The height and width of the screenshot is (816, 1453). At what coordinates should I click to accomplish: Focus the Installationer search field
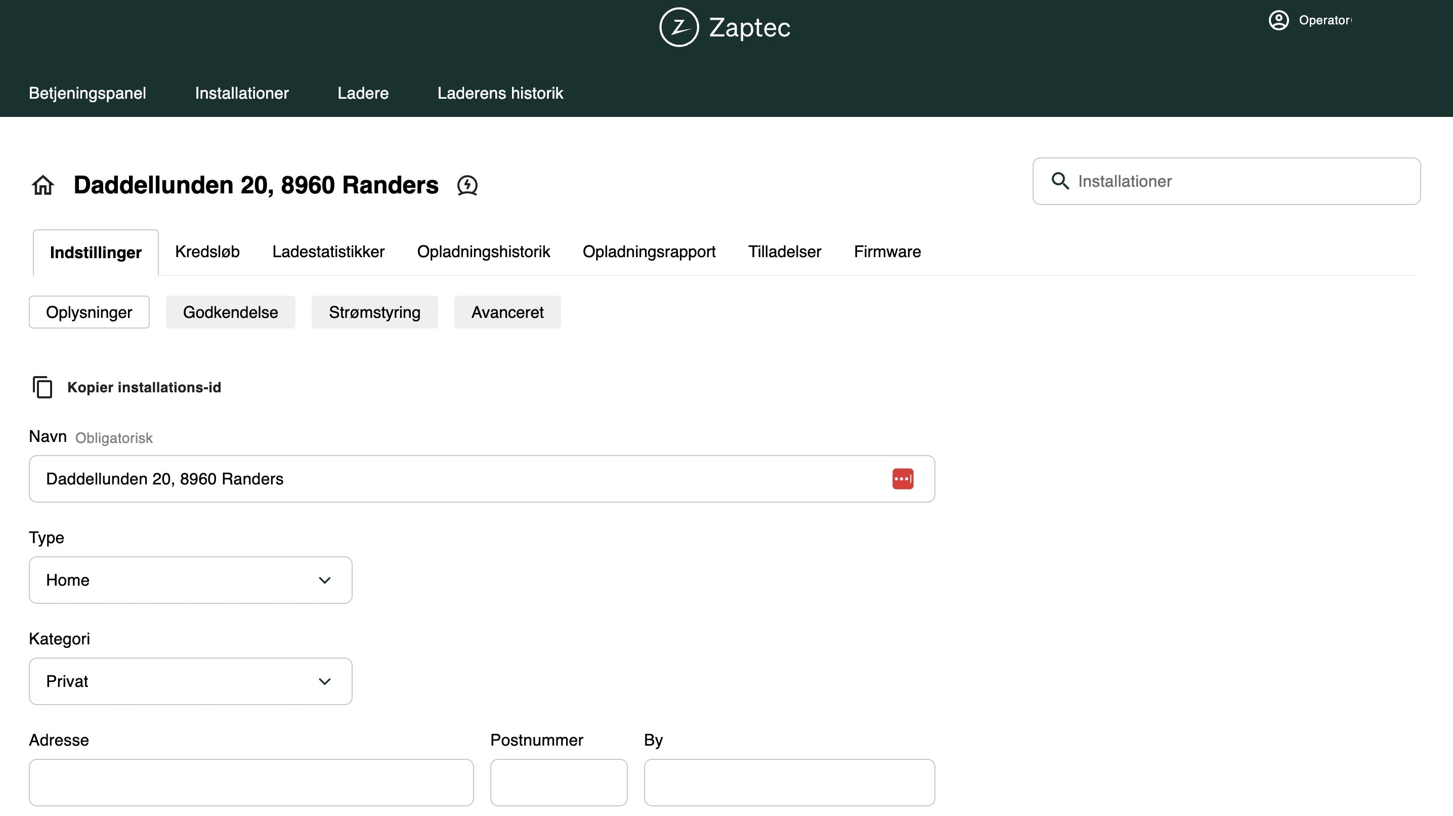[1226, 181]
